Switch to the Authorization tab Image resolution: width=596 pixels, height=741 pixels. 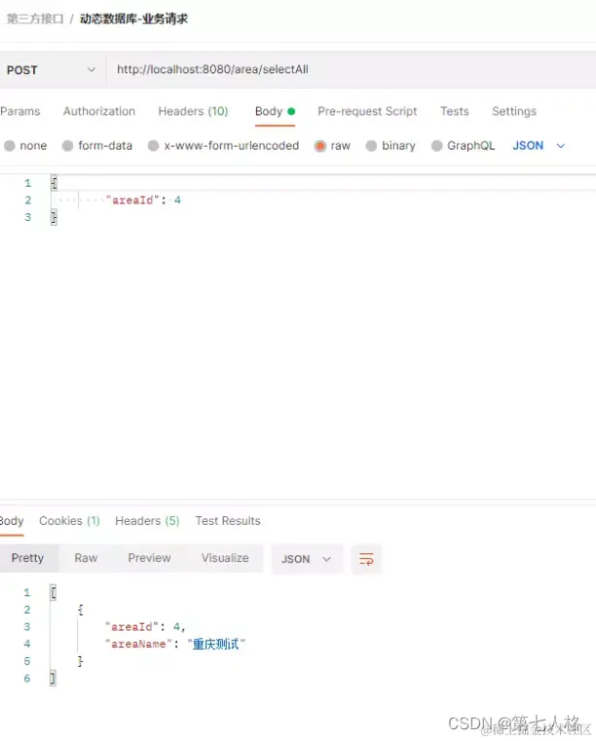(99, 111)
